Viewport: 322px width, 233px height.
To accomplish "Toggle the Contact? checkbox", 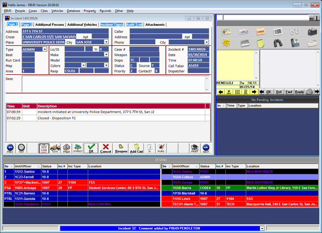I will pos(157,71).
